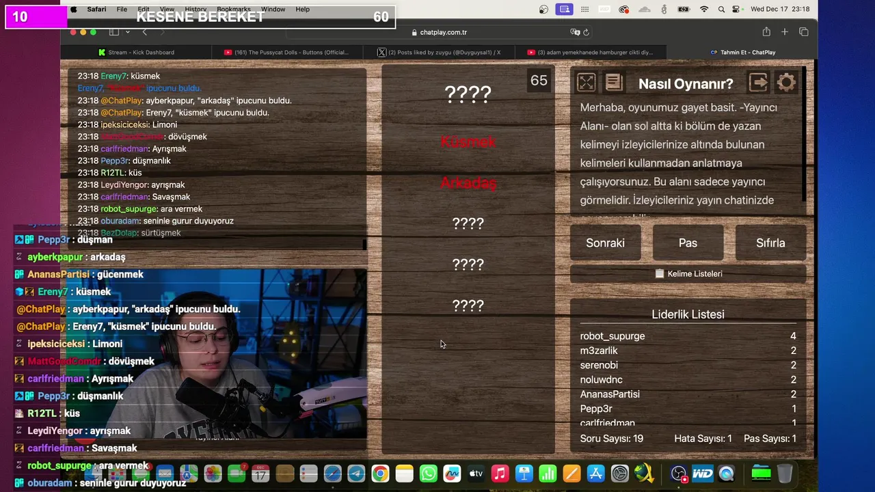
Task: Open the notes list icon beside Nasıl Oynanır
Action: click(614, 83)
